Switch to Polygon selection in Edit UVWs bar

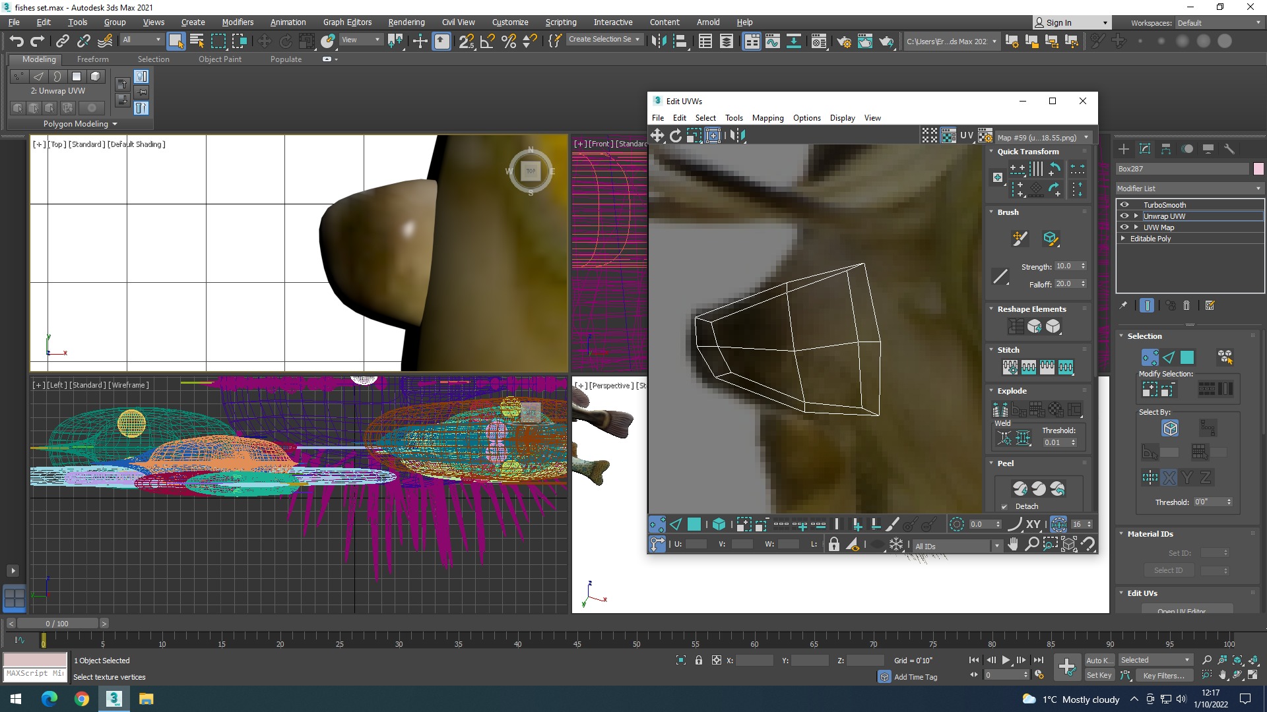pyautogui.click(x=694, y=524)
